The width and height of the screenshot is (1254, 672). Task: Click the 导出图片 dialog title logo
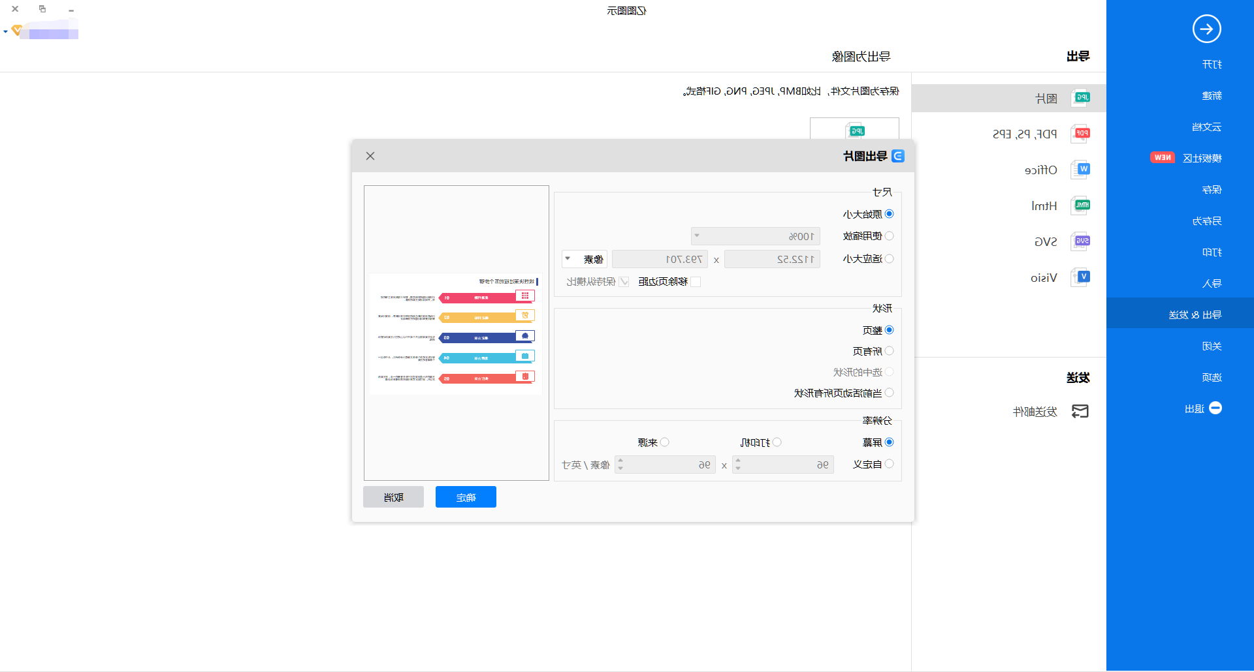(898, 156)
